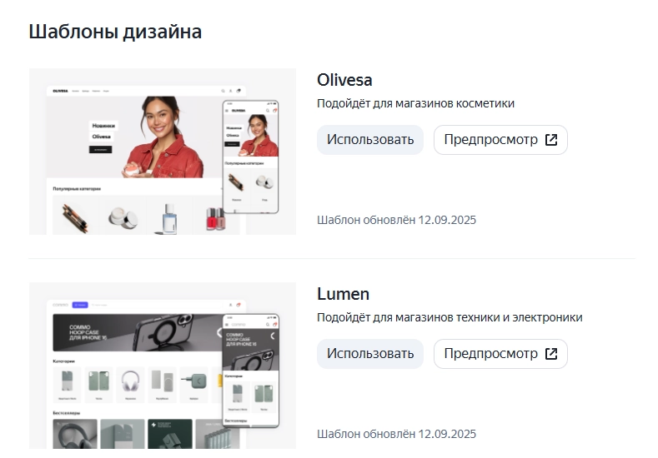This screenshot has width=658, height=458.
Task: Use the Olivesa template with Использовать
Action: (x=369, y=140)
